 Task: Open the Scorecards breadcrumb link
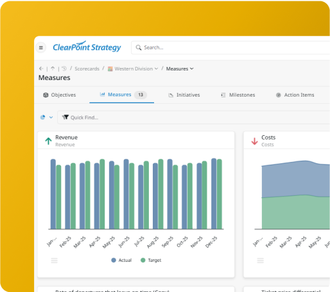pos(87,69)
